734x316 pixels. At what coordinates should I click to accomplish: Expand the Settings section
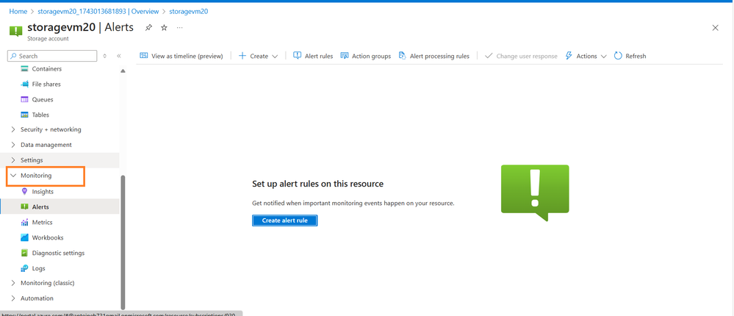pyautogui.click(x=13, y=160)
